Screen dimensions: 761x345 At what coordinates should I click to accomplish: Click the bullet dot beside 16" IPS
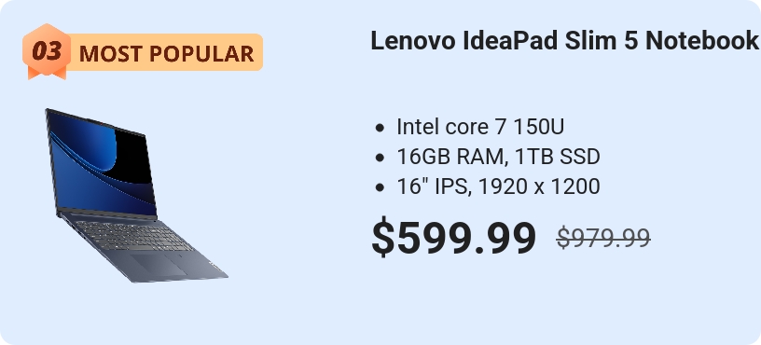click(380, 187)
